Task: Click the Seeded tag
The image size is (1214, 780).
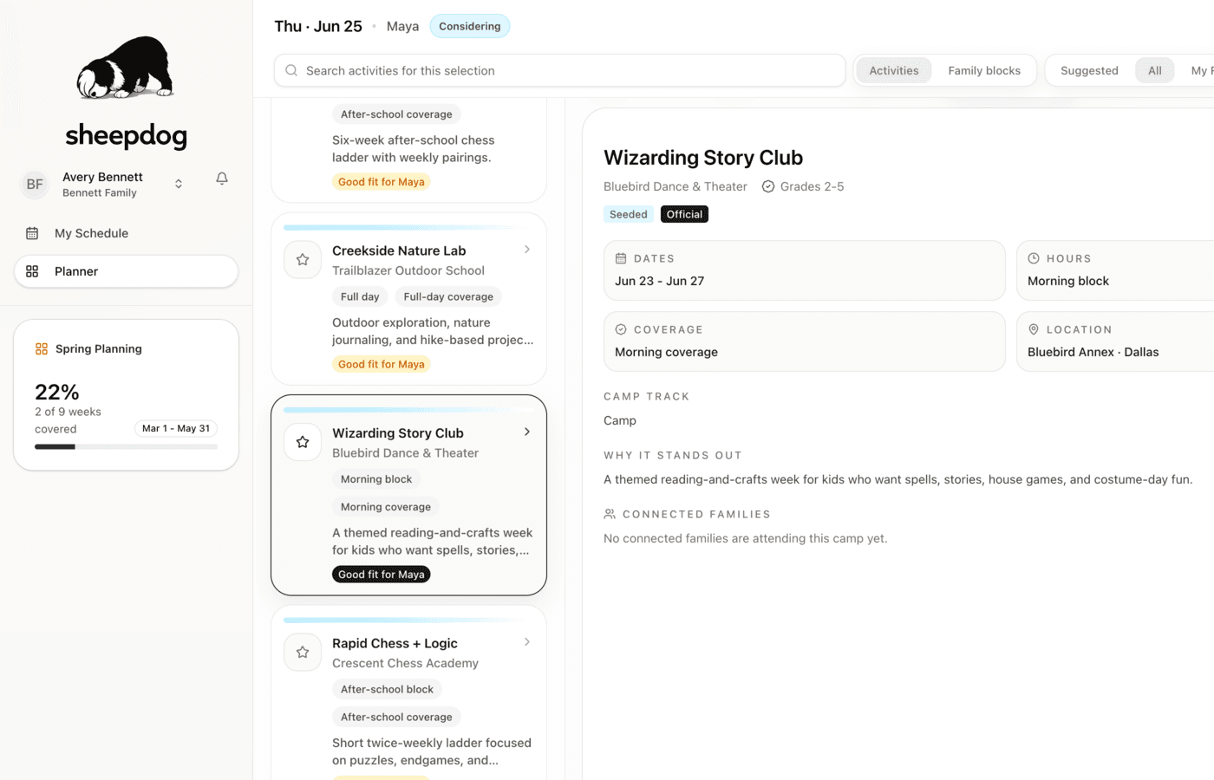Action: point(629,214)
